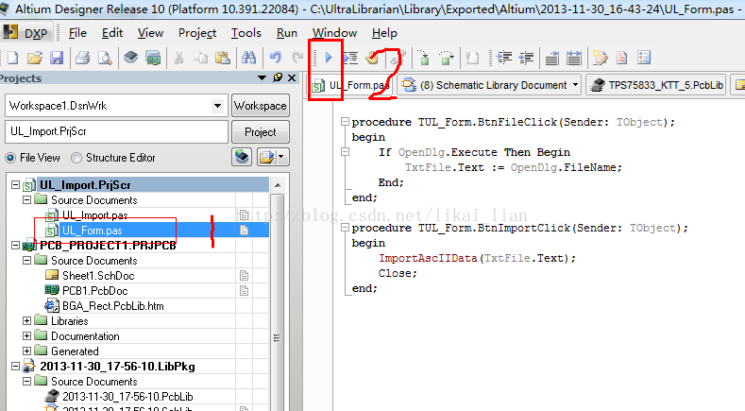Redo the last undone edit
The height and width of the screenshot is (411, 745).
297,58
